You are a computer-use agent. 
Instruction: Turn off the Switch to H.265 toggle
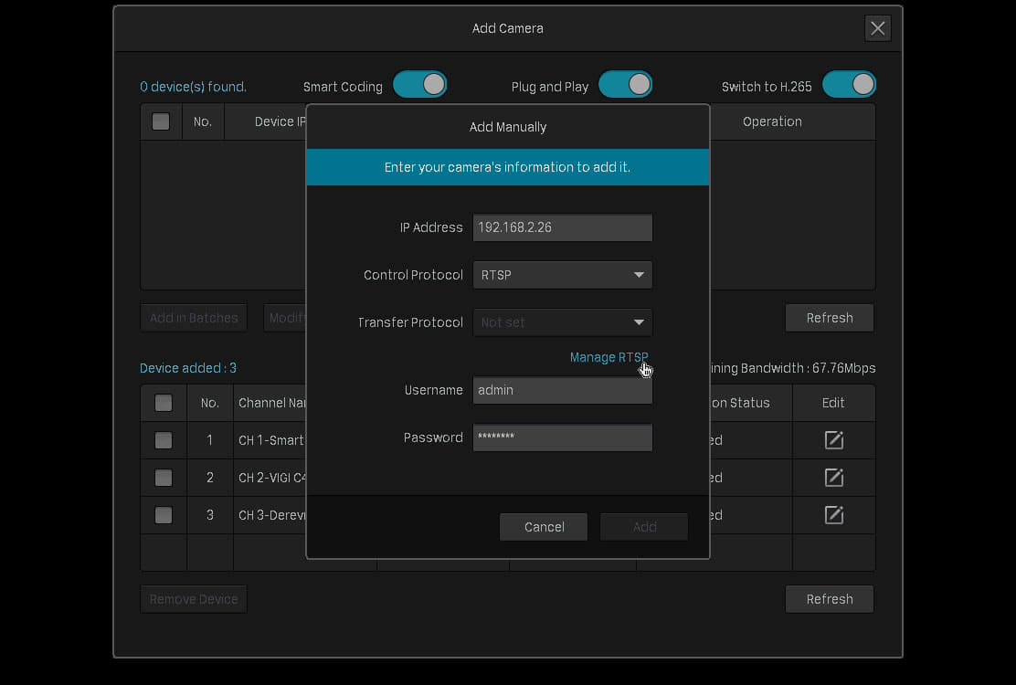pyautogui.click(x=849, y=85)
